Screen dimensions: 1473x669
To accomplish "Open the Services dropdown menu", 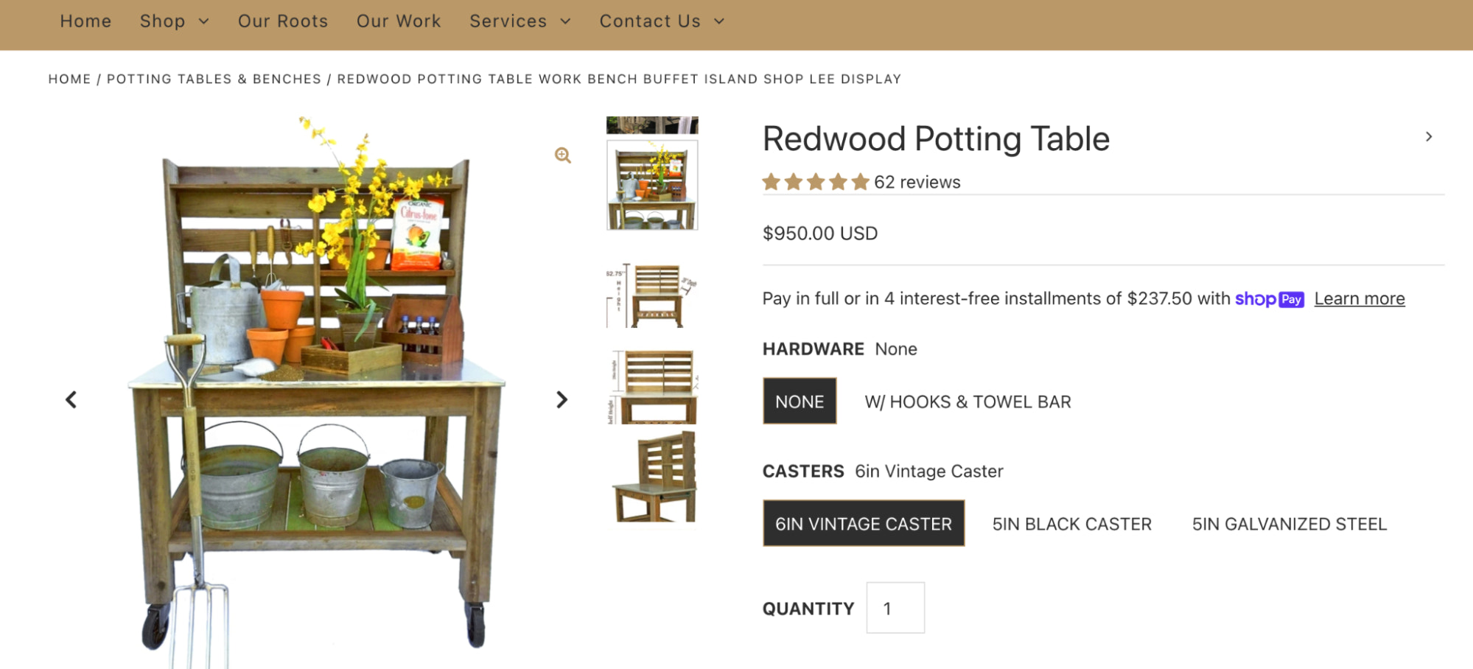I will point(519,21).
